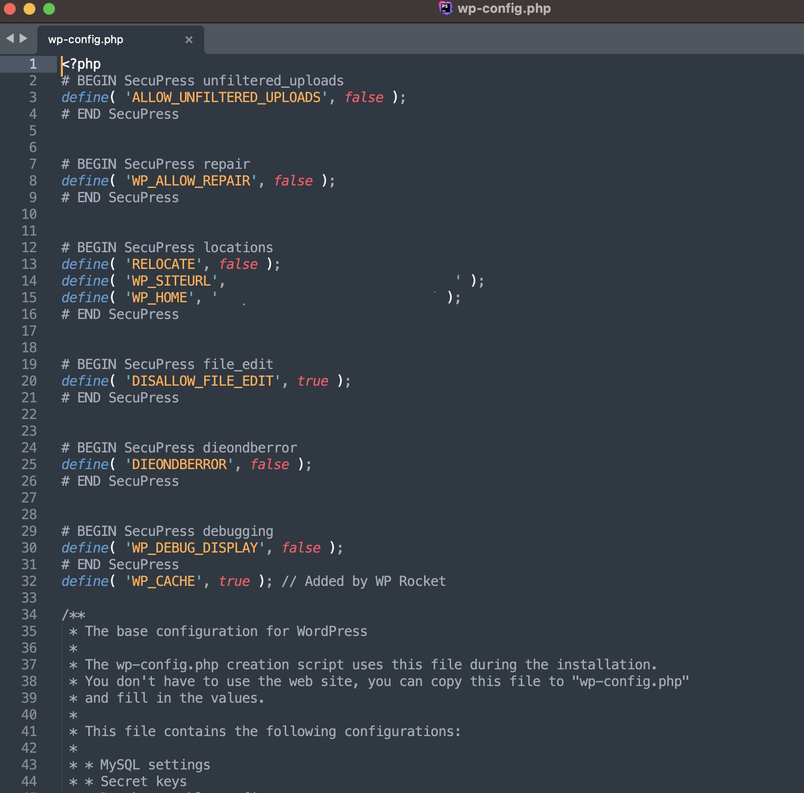
Task: Click 'The base configuration for WordPress' comment
Action: tap(226, 632)
